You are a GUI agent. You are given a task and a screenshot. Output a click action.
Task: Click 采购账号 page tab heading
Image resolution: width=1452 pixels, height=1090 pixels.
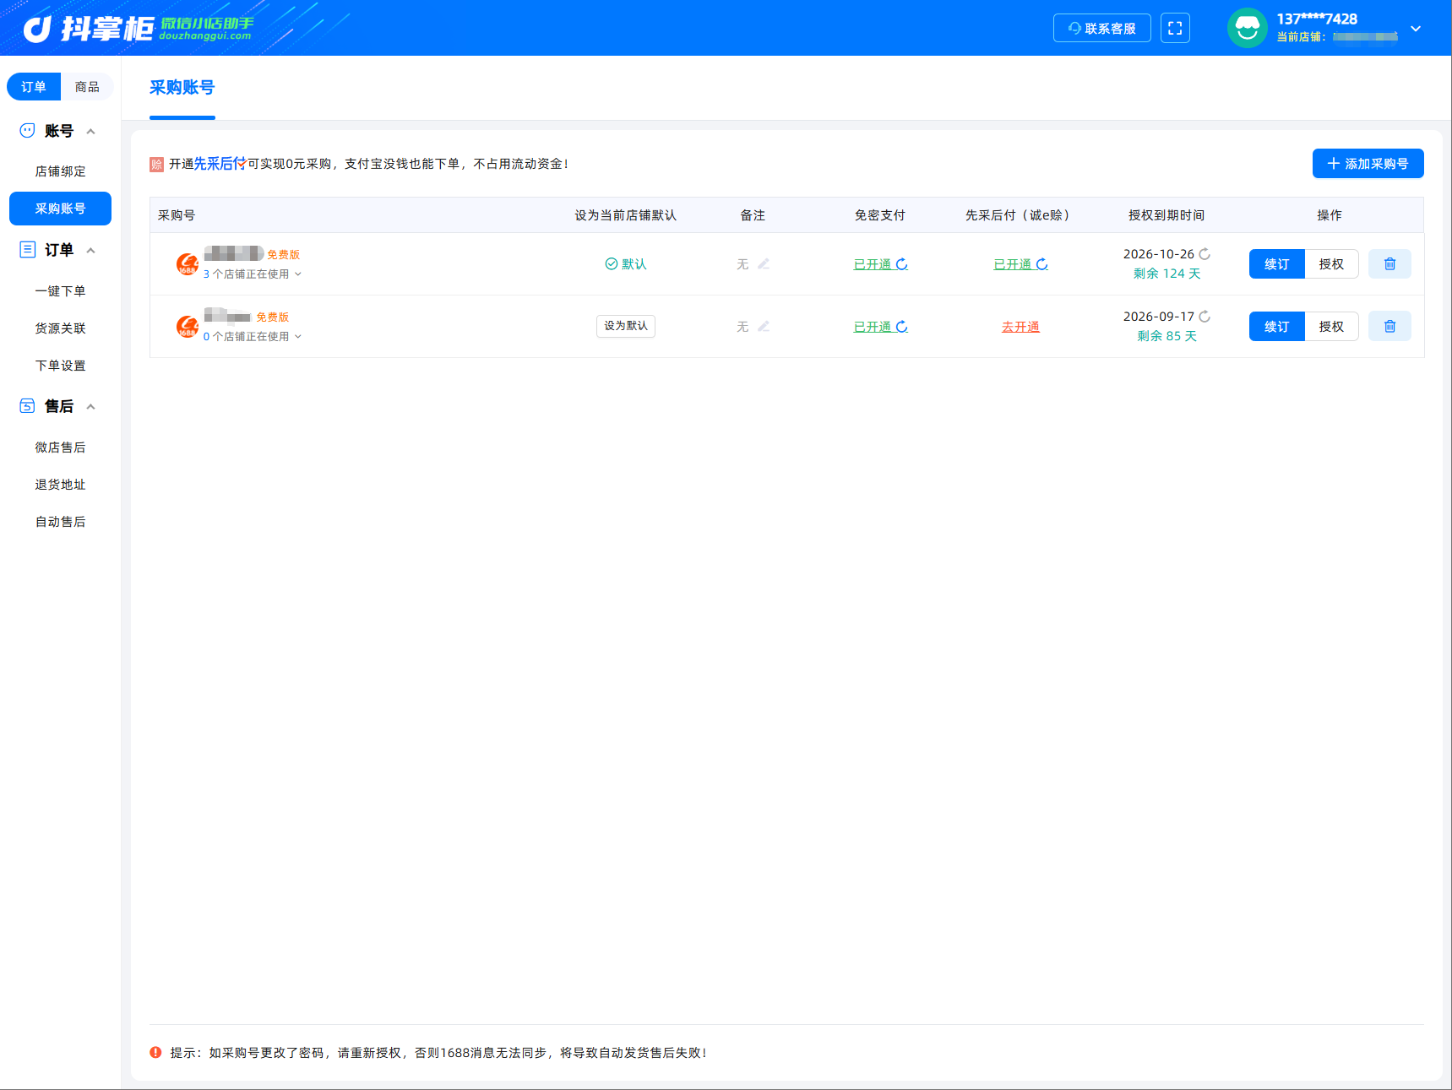tap(182, 88)
